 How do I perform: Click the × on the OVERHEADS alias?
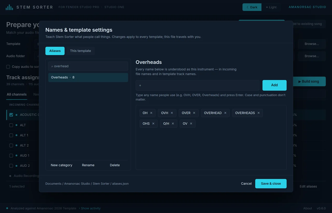(x=258, y=113)
